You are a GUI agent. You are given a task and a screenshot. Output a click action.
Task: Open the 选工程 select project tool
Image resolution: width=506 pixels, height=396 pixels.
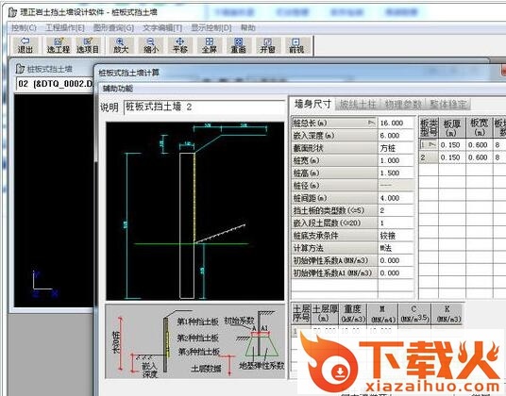pos(59,45)
